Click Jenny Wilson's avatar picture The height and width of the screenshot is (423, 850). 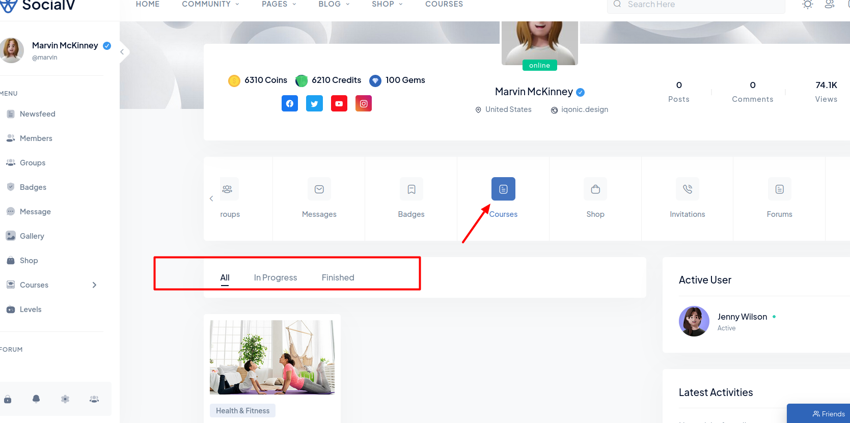click(x=694, y=321)
